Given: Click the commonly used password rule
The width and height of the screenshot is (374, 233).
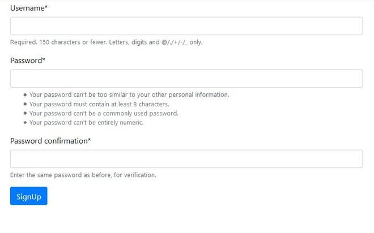Looking at the screenshot, I should pos(104,113).
